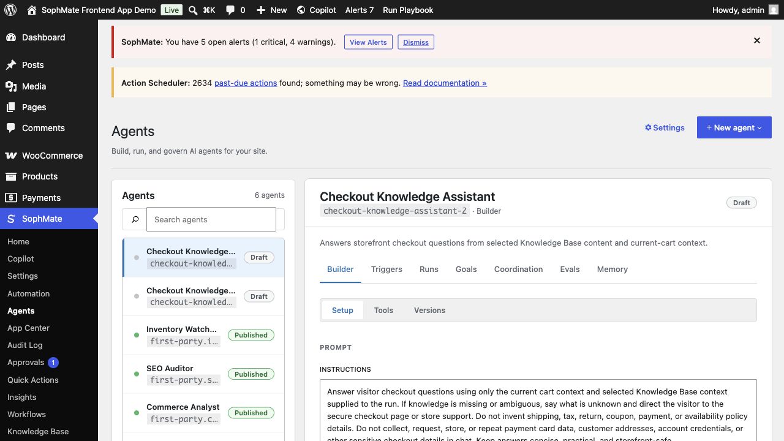Viewport: 784px width, 441px height.
Task: Click admin avatar icon
Action: (774, 10)
